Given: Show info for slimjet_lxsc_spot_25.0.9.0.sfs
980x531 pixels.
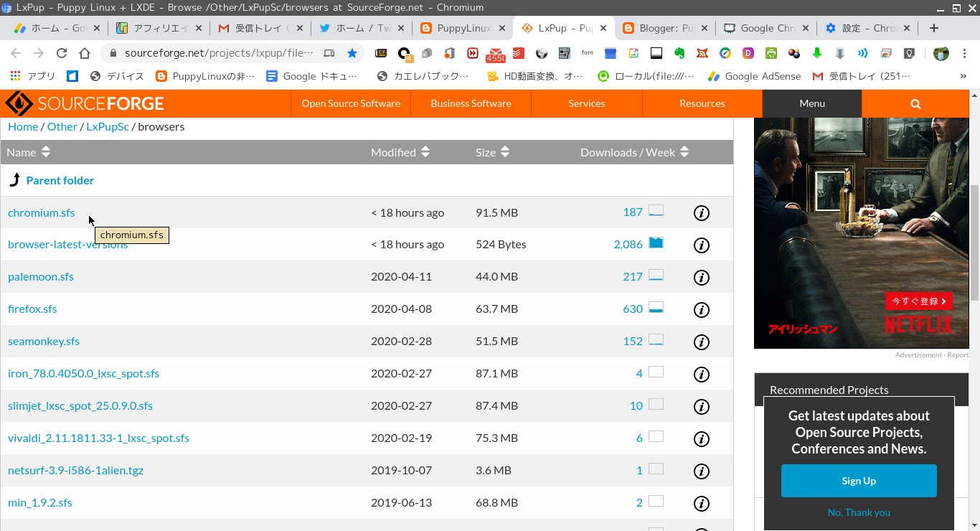Looking at the screenshot, I should click(702, 407).
